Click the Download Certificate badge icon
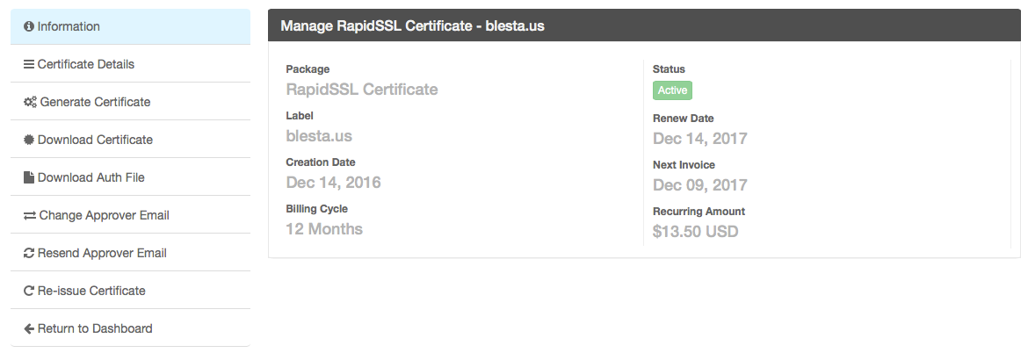This screenshot has width=1028, height=360. (29, 140)
